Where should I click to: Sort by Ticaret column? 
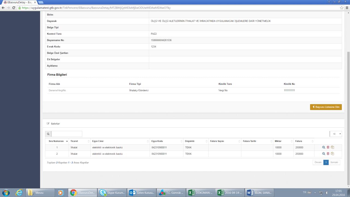[x=80, y=141]
